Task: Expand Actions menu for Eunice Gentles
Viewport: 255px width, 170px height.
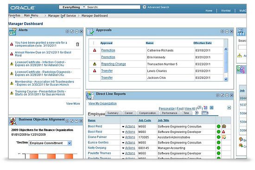Action: [128, 143]
